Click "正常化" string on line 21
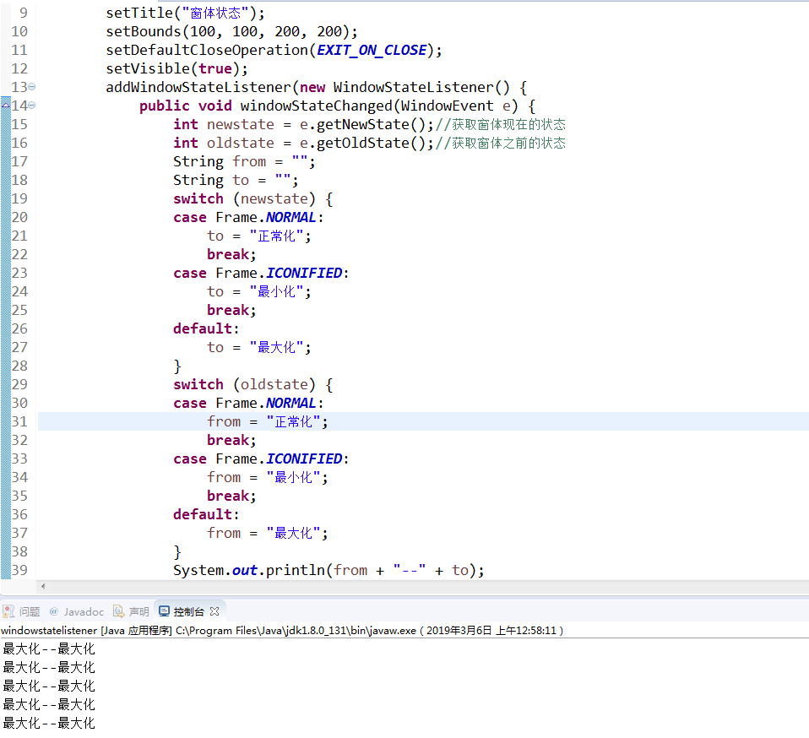Screen dimensions: 809x738 coord(276,236)
